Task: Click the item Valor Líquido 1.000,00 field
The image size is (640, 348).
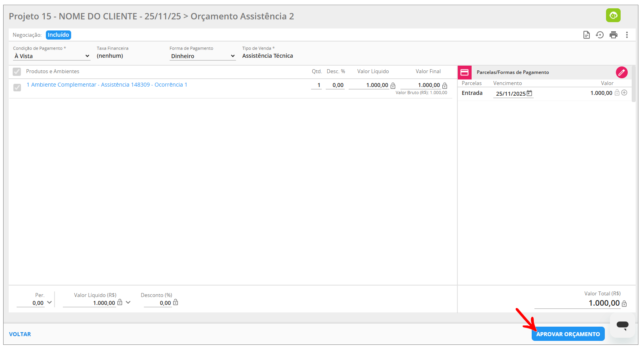Action: tap(369, 85)
